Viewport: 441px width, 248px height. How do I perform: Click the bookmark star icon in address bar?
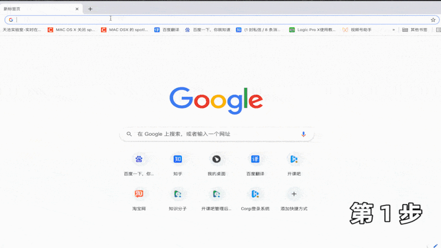[433, 20]
